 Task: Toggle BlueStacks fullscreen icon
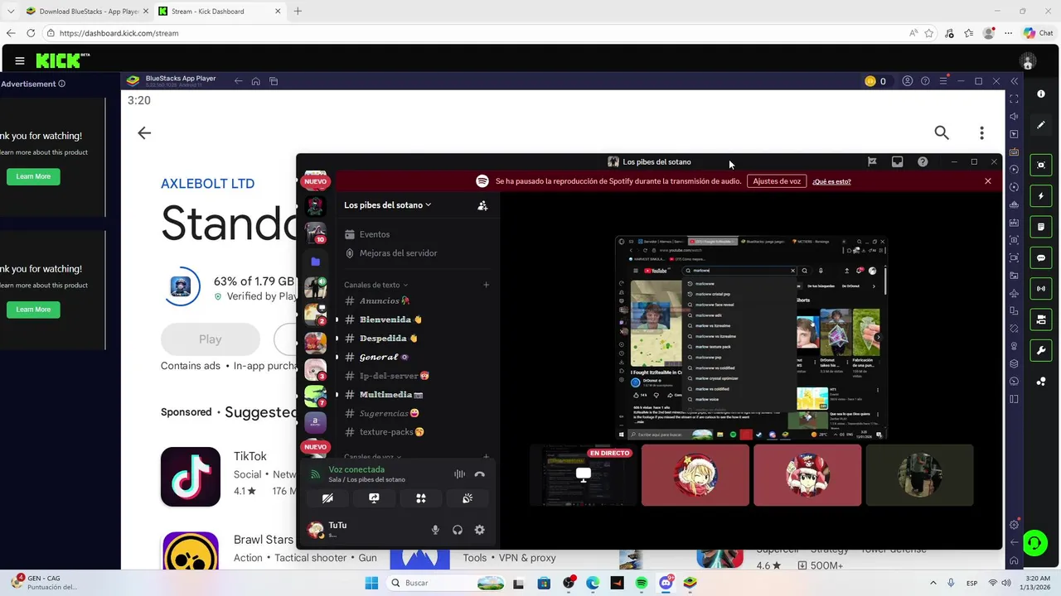coord(1014,99)
